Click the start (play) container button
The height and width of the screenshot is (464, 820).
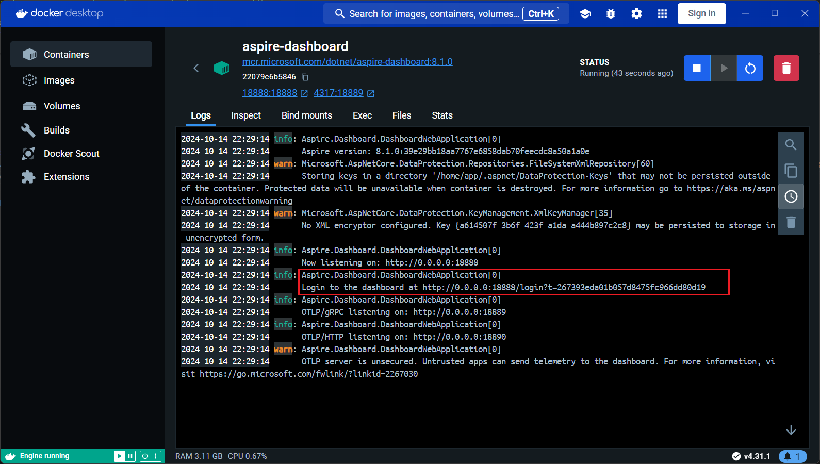coord(724,68)
